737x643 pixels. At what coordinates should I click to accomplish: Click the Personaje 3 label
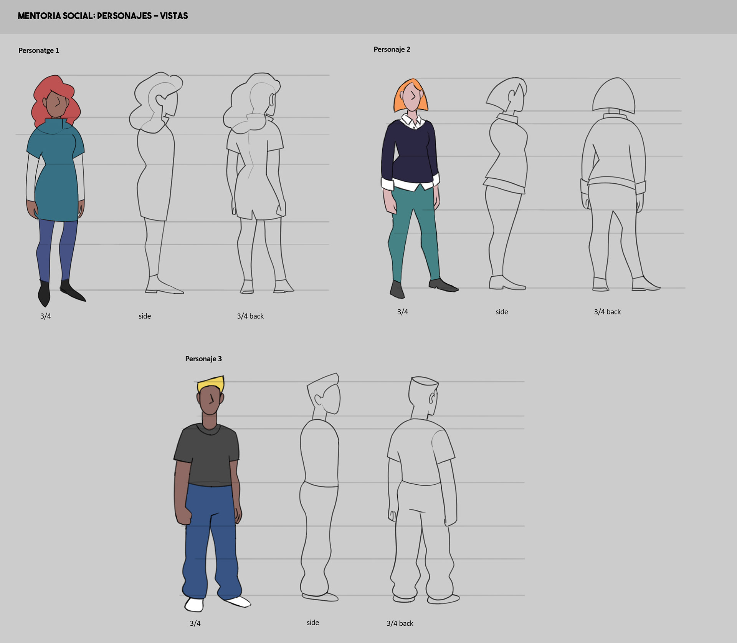[x=203, y=359]
